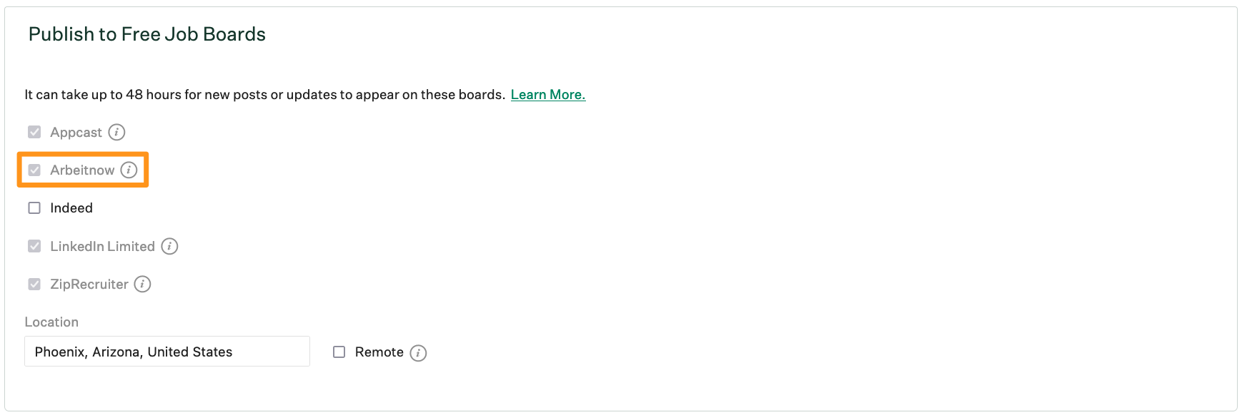Screen dimensions: 1242x415
Task: Click the Arbeitnow checkbox
Action: coord(34,170)
